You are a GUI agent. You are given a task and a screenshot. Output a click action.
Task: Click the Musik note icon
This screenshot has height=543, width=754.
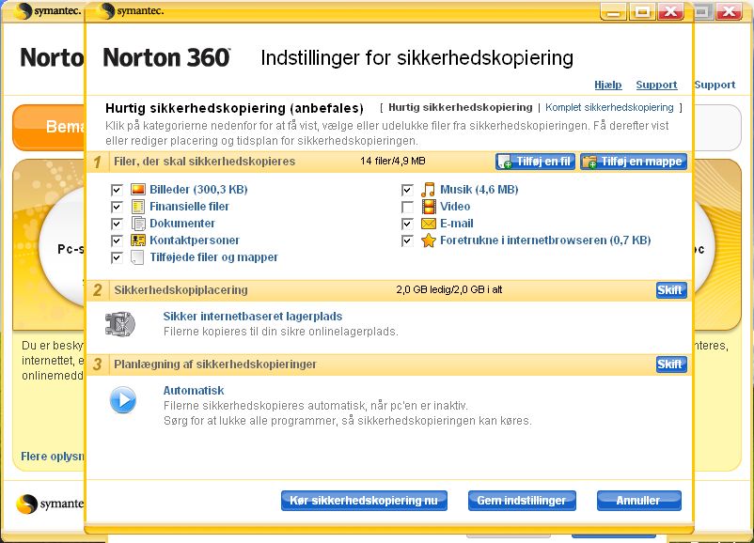(x=429, y=190)
